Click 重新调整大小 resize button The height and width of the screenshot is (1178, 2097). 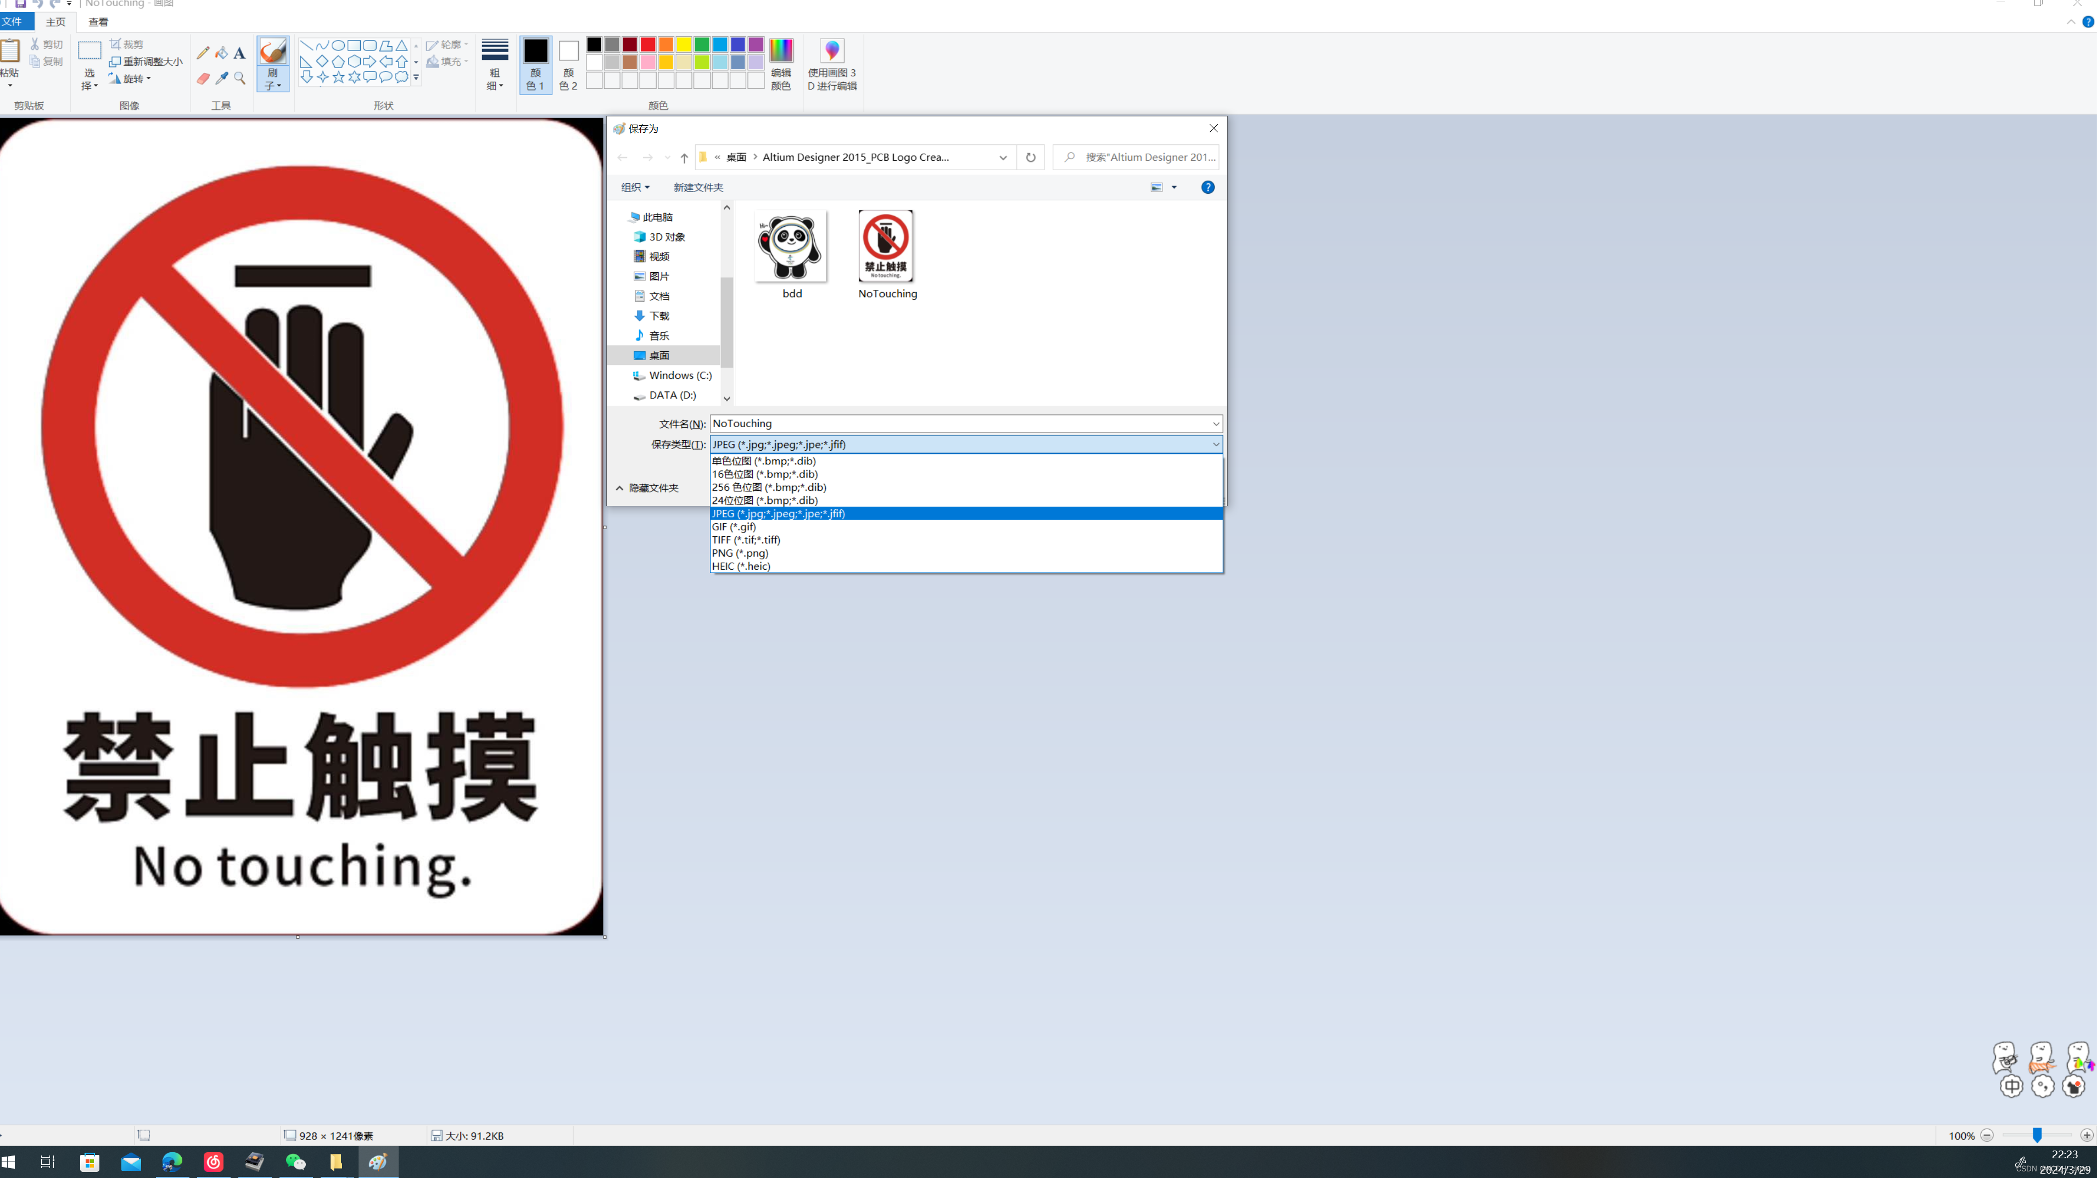pyautogui.click(x=146, y=61)
